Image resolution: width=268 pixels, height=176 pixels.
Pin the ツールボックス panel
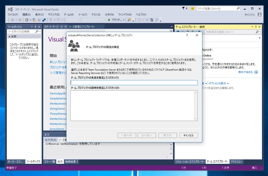[36, 27]
